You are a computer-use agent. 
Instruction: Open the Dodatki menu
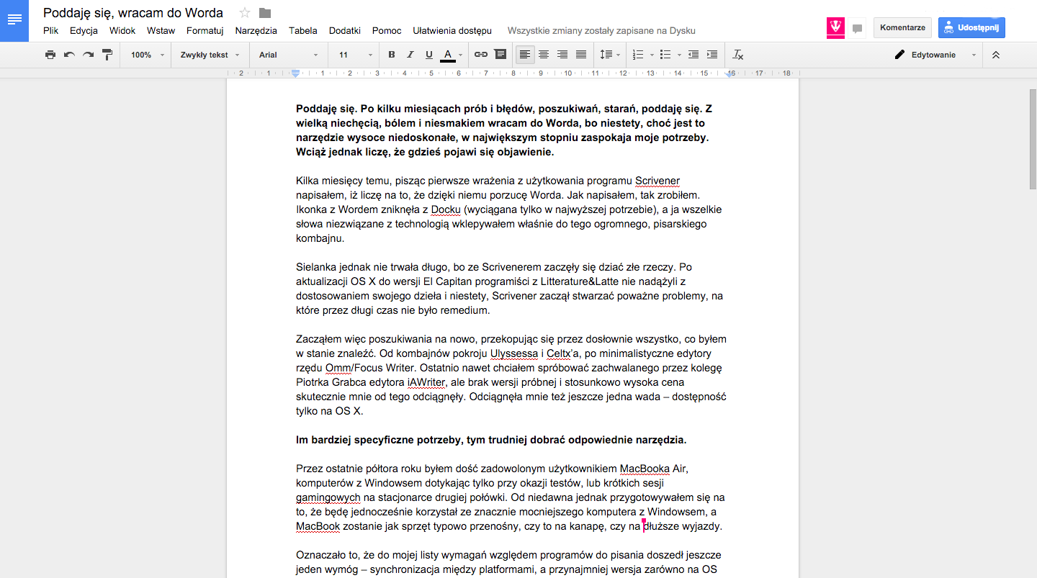(x=345, y=31)
